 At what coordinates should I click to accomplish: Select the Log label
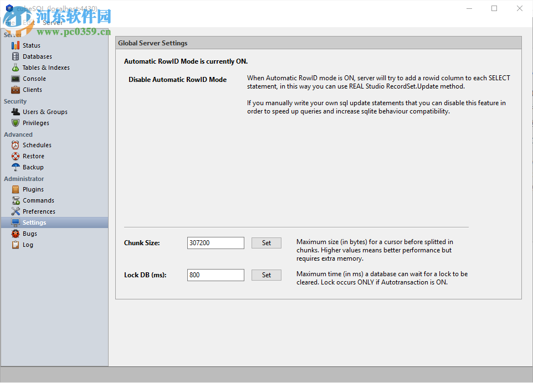point(28,245)
